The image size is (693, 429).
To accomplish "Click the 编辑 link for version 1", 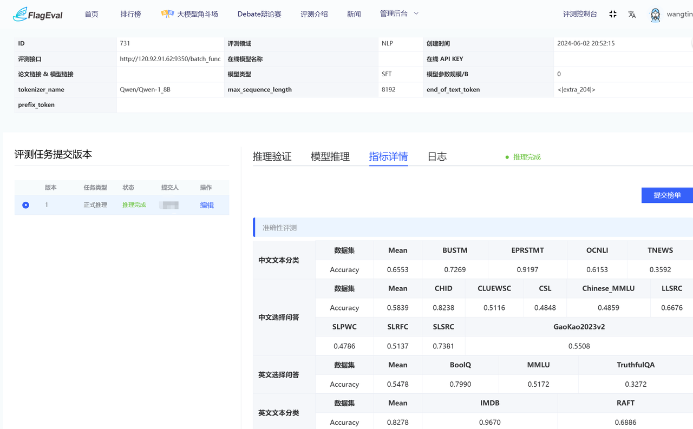I will tap(207, 205).
